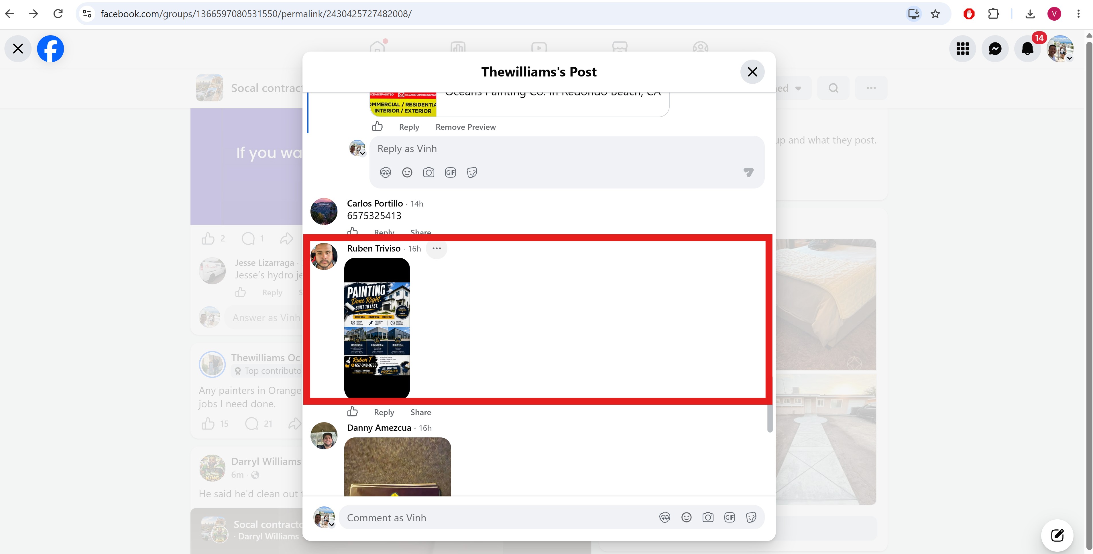Focus the Reply as Vinh field

pos(567,149)
